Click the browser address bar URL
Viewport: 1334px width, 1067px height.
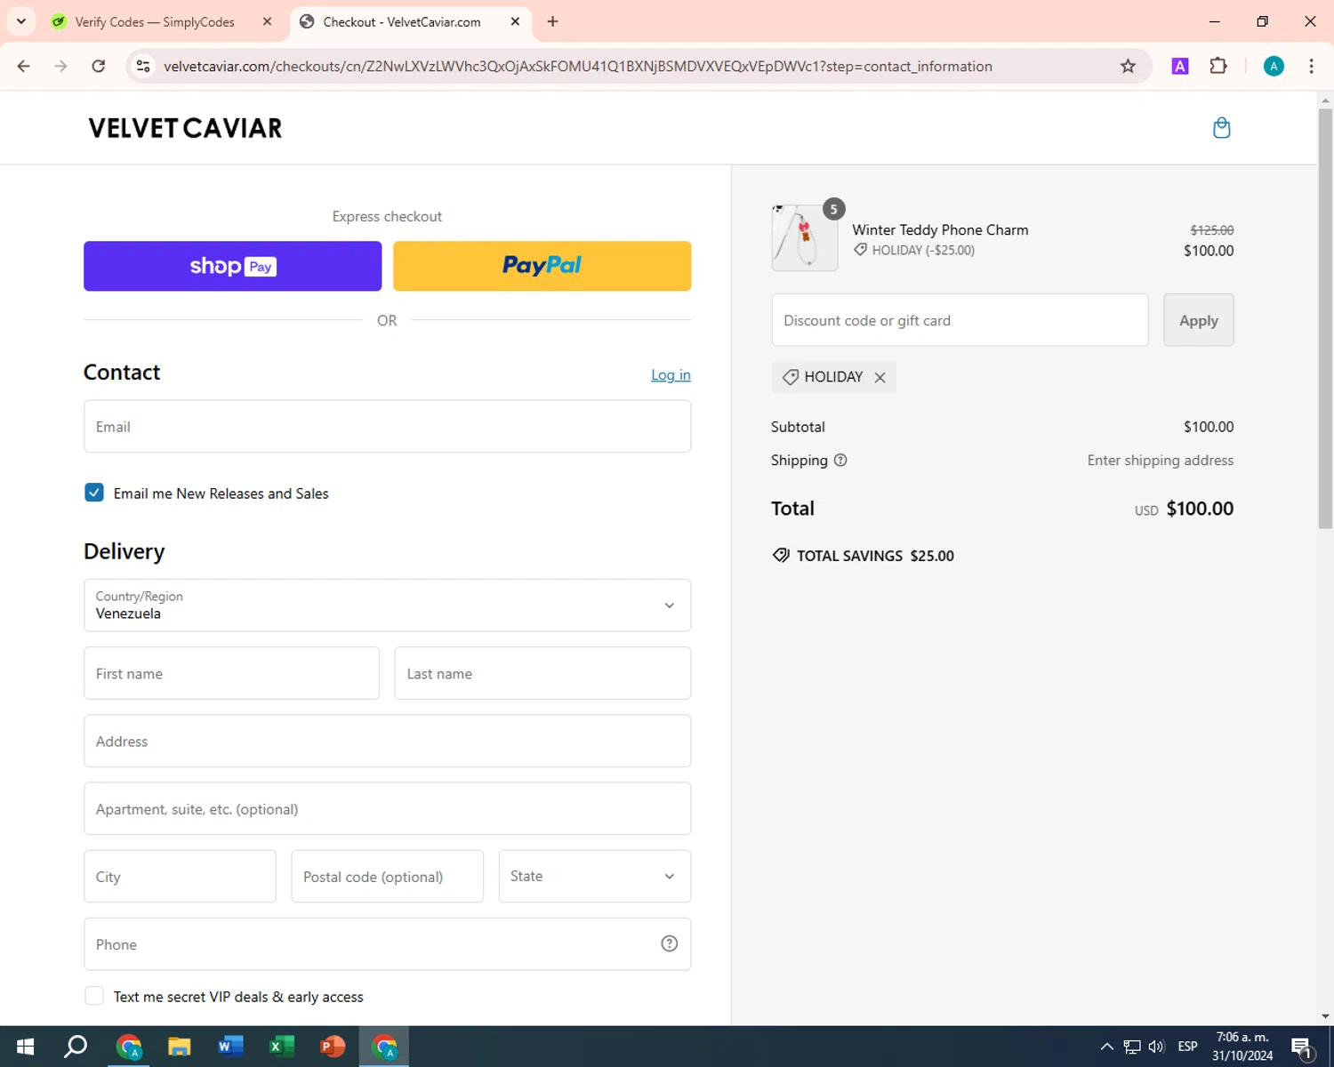[578, 67]
